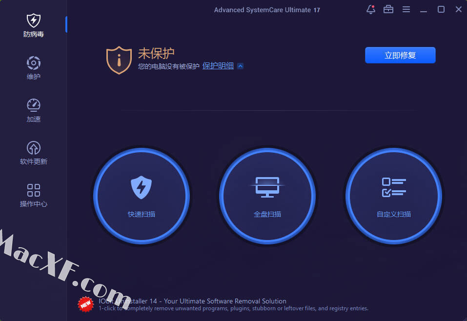The image size is (467, 321).
Task: Open the hamburger main menu
Action: 406,9
